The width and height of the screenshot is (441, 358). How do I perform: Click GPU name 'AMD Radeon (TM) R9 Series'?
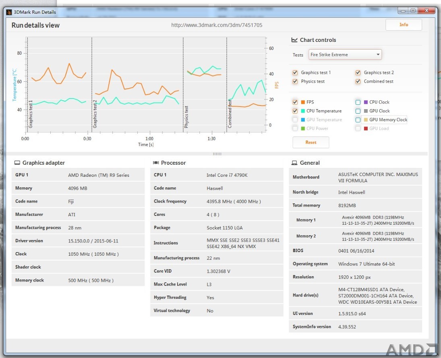[x=98, y=175]
